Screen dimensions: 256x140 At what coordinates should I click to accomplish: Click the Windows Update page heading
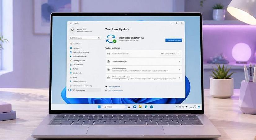click(x=117, y=29)
